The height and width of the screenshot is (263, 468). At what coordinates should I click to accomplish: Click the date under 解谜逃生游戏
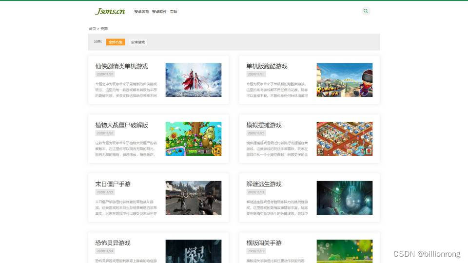click(x=256, y=192)
